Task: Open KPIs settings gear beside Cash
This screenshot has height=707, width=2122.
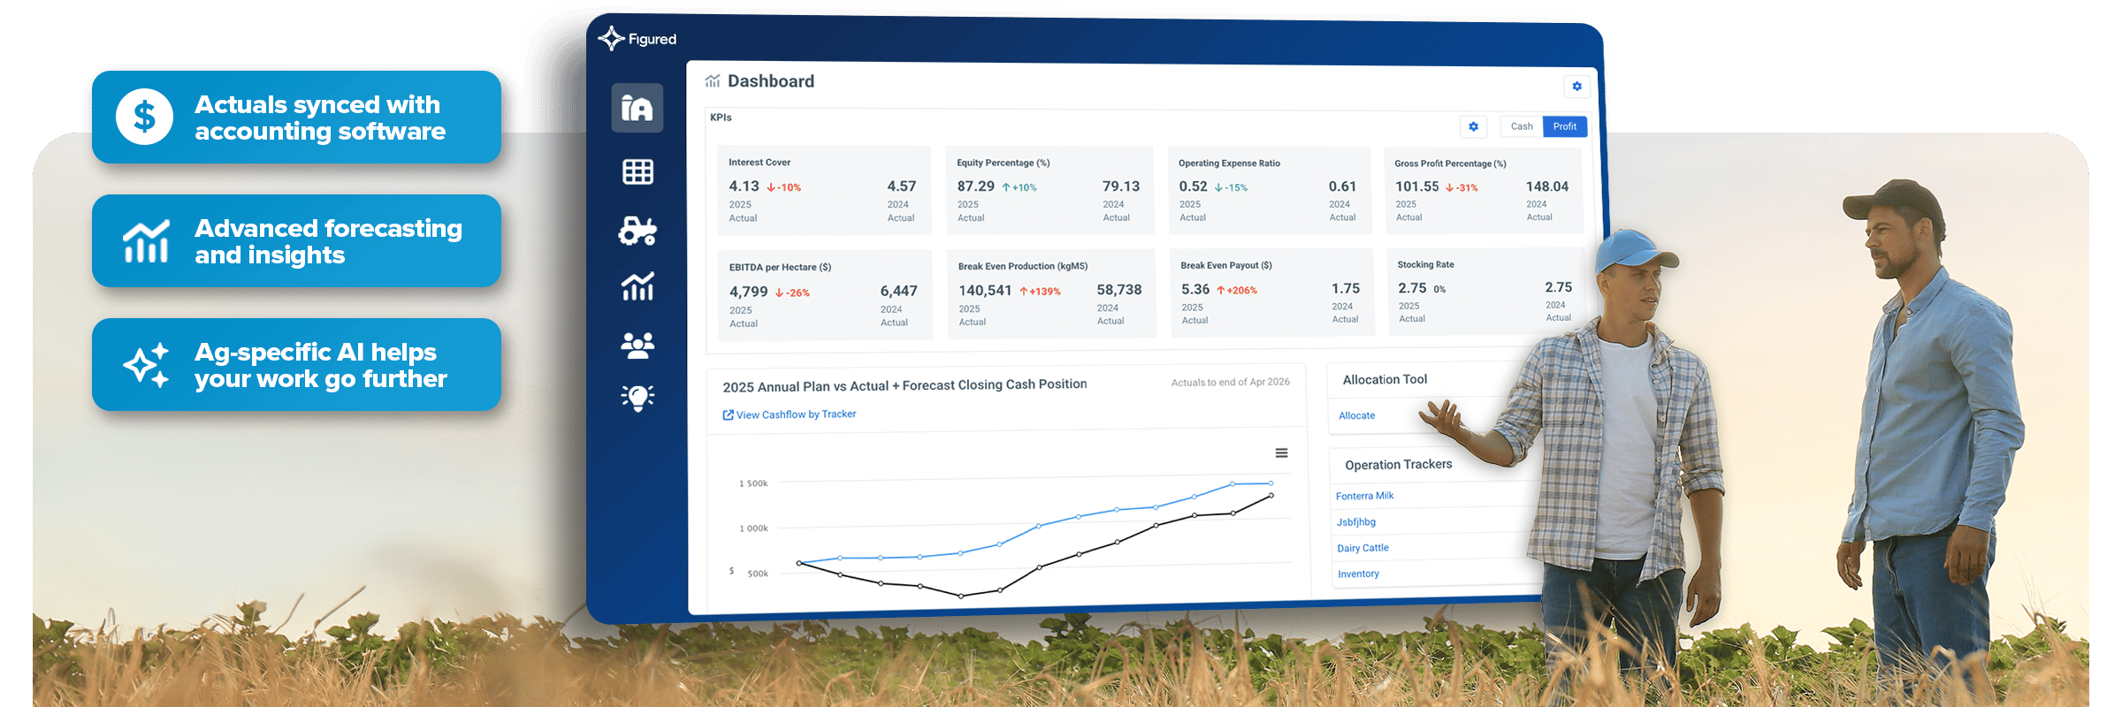Action: click(1473, 126)
